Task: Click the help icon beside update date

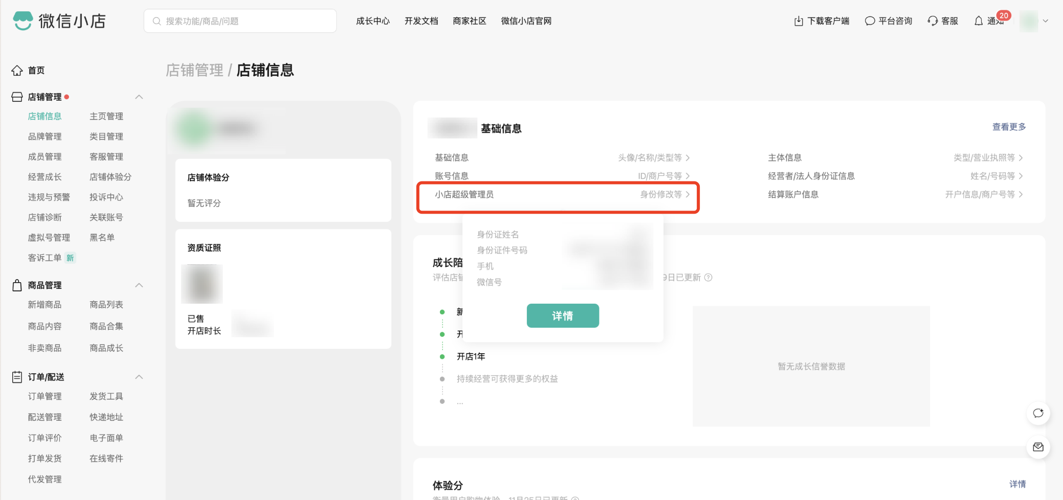Action: click(708, 278)
